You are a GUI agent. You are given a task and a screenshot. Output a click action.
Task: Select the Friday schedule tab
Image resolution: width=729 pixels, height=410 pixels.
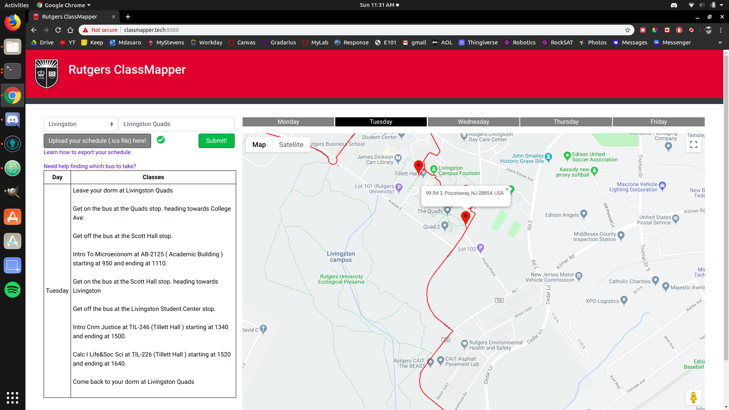[658, 122]
